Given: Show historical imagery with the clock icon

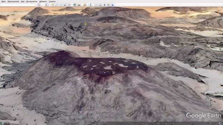Looking at the screenshot, I should click(75, 5).
